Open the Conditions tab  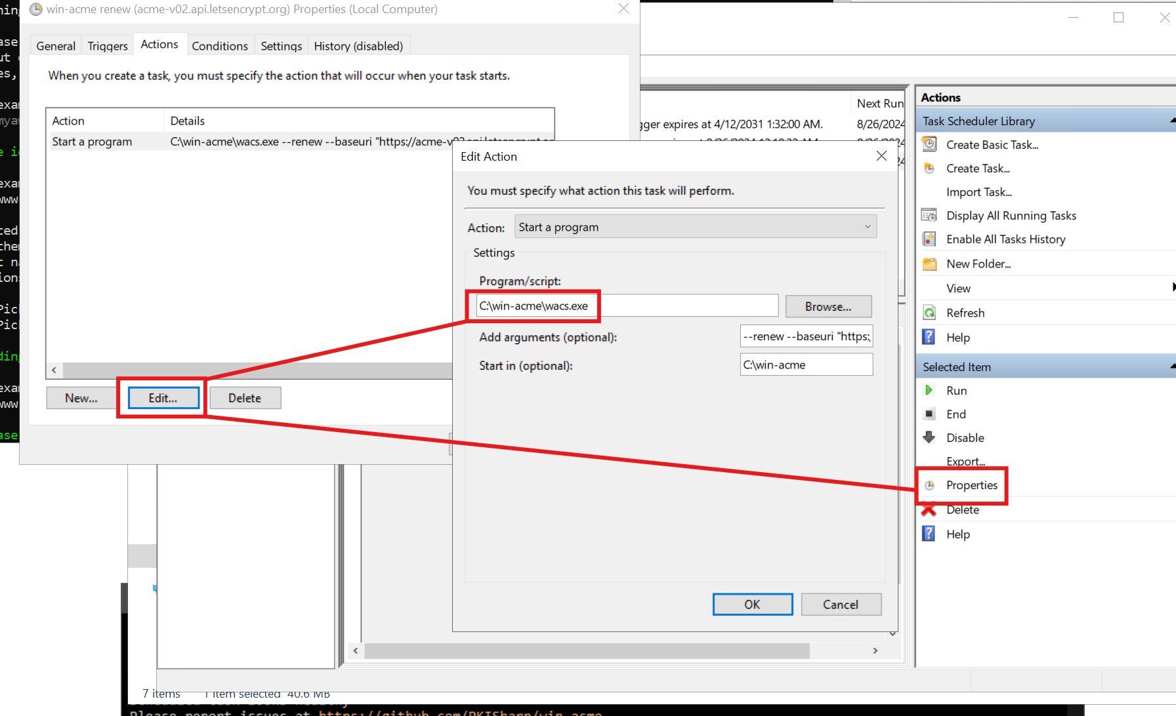(220, 46)
